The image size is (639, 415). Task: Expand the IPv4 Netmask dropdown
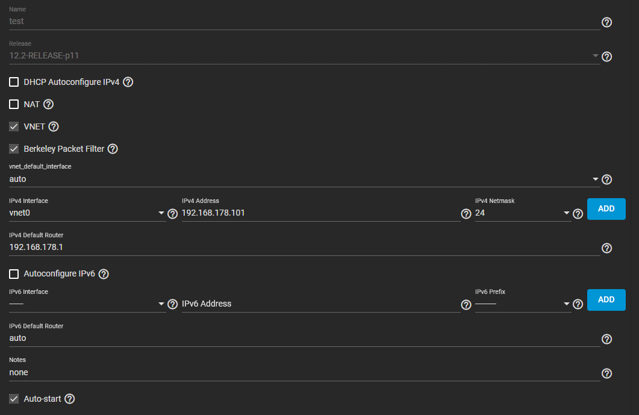pos(522,213)
